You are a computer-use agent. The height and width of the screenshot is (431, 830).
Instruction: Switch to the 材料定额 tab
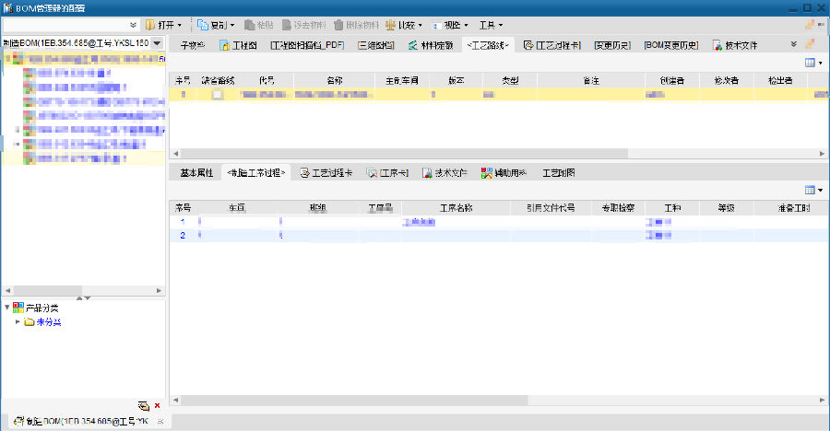[x=431, y=45]
